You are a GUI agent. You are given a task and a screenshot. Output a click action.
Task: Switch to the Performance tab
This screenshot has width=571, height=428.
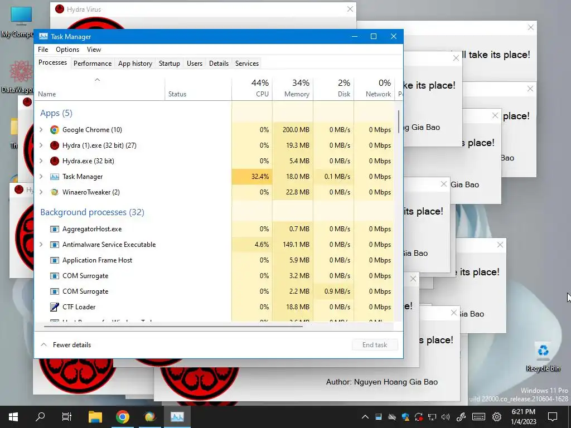point(93,64)
